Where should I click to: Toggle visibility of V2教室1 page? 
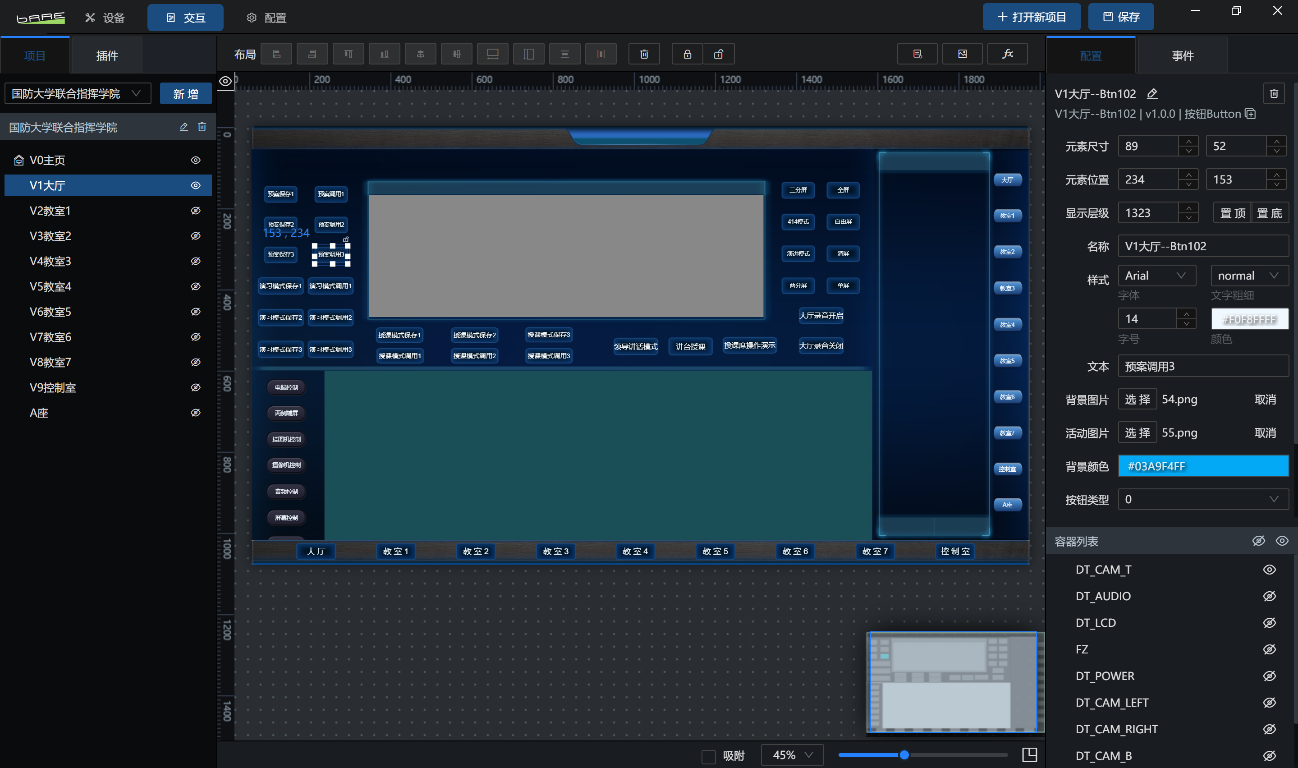[x=196, y=211]
